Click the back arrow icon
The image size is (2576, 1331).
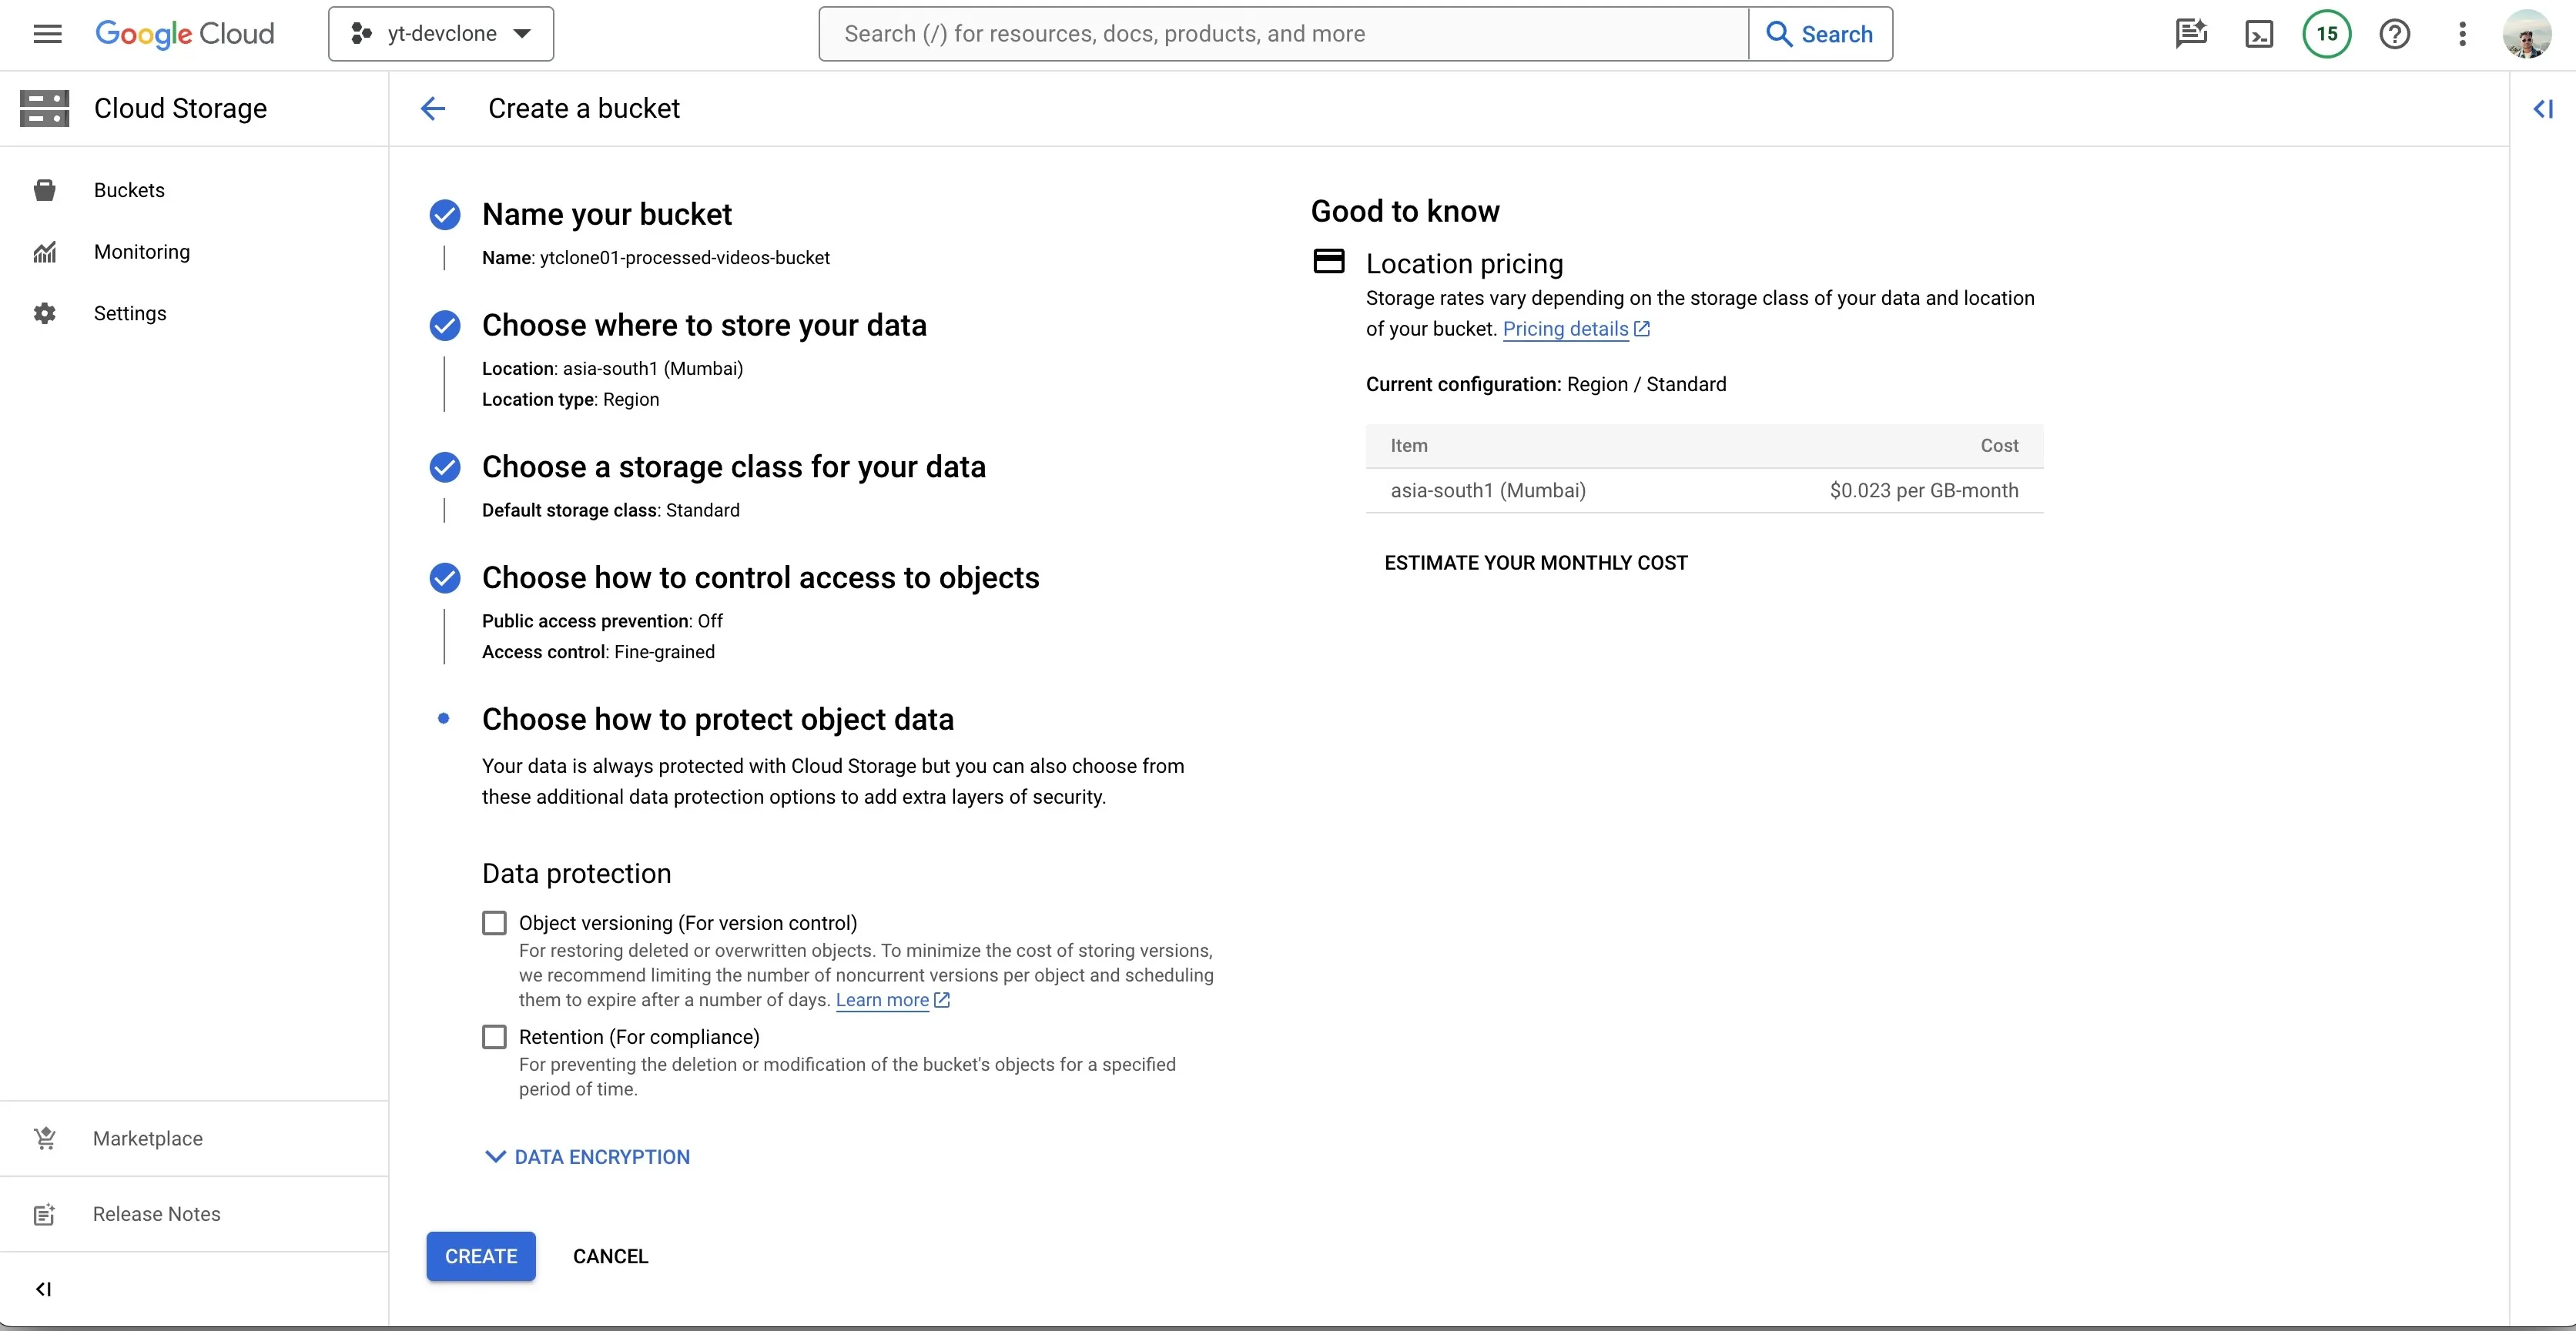[x=433, y=107]
